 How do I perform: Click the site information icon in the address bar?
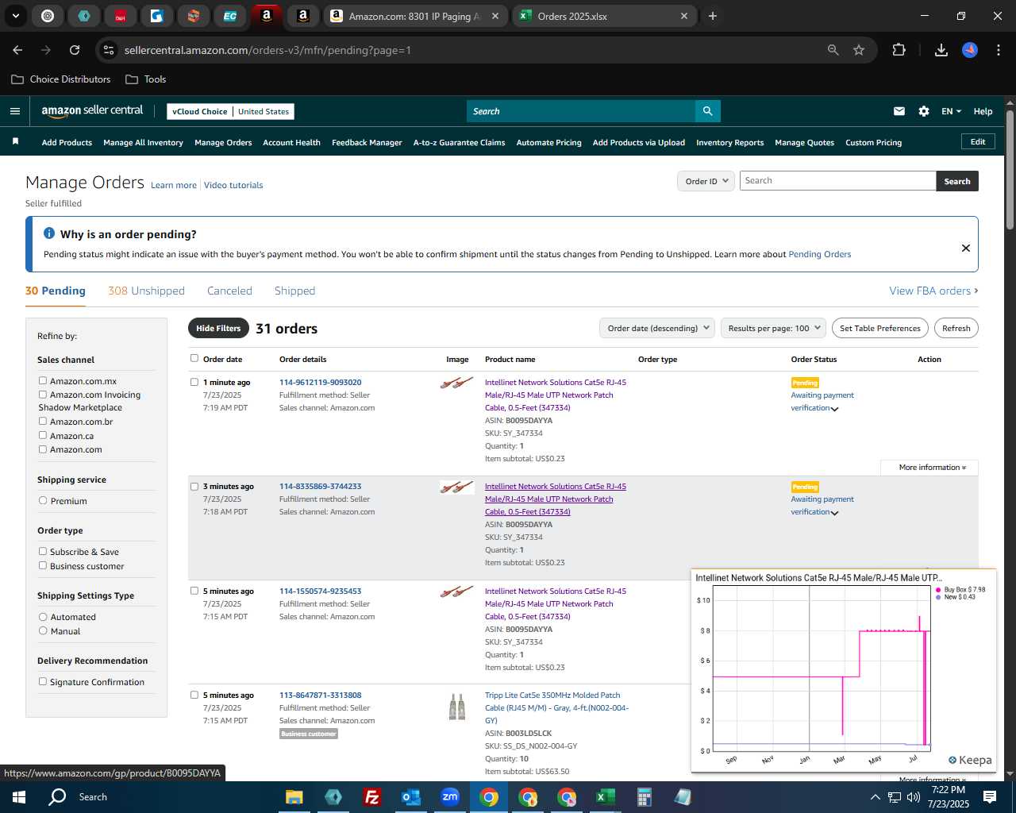coord(109,50)
